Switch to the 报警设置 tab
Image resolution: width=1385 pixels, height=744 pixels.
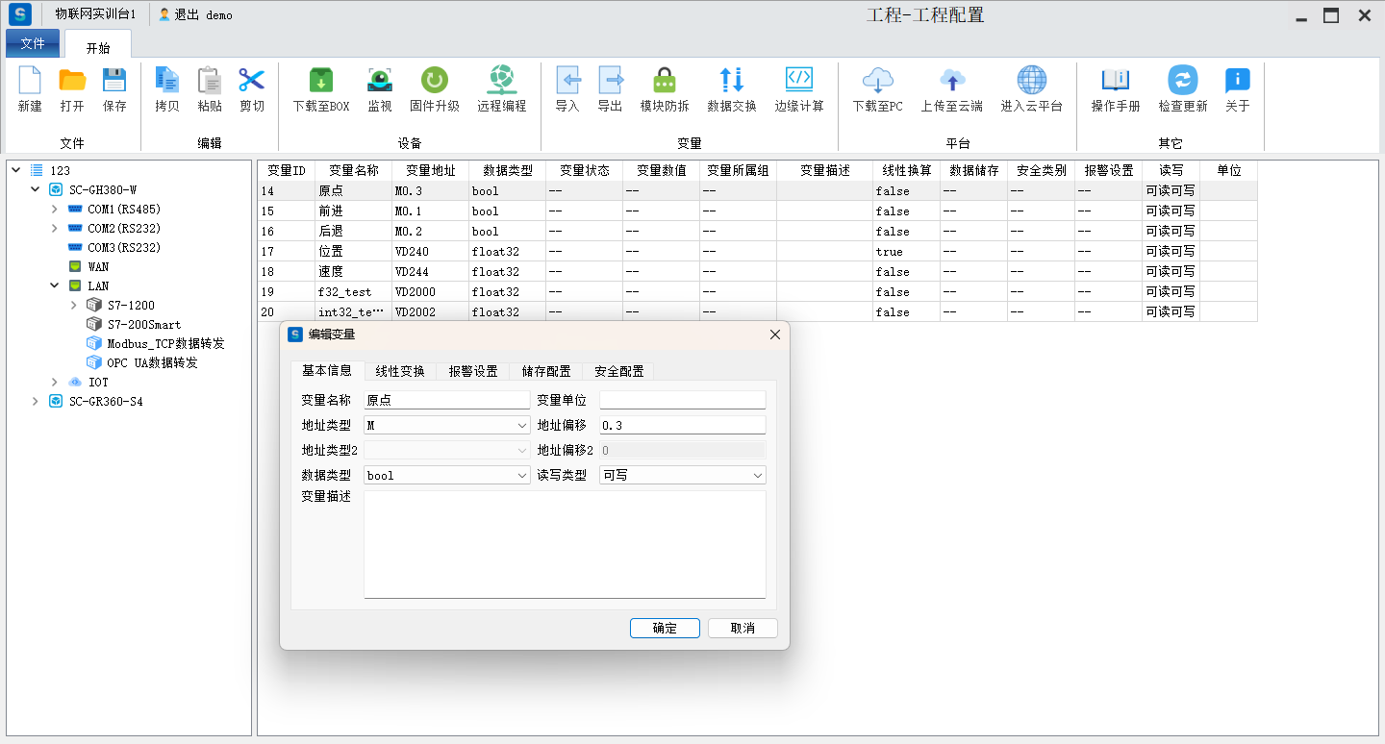click(472, 371)
